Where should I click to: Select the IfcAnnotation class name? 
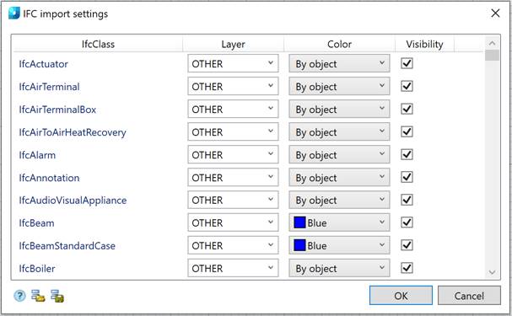click(x=49, y=178)
